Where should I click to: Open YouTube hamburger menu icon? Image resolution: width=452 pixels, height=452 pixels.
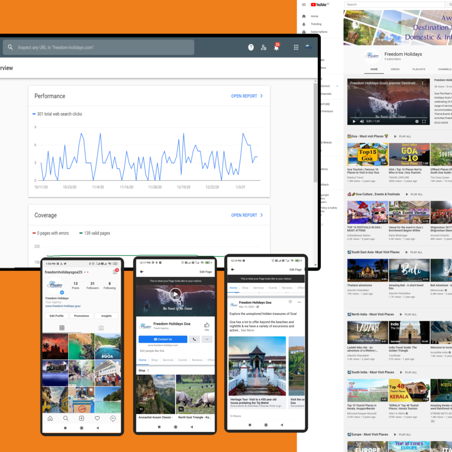304,4
